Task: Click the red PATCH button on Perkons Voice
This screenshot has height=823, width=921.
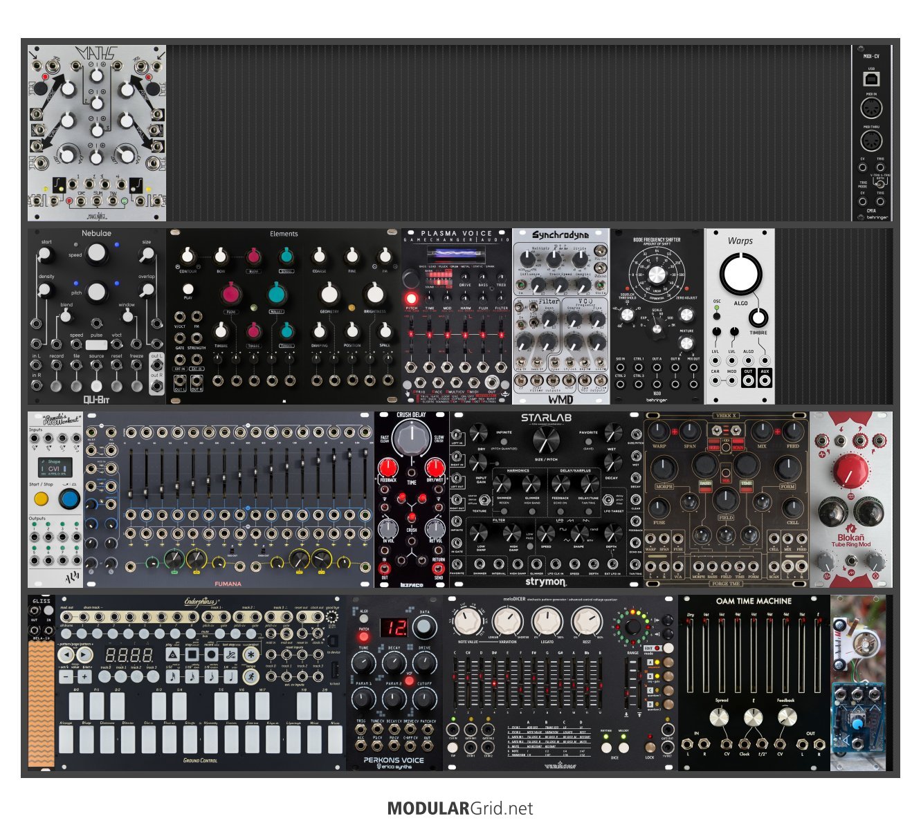Action: click(363, 636)
